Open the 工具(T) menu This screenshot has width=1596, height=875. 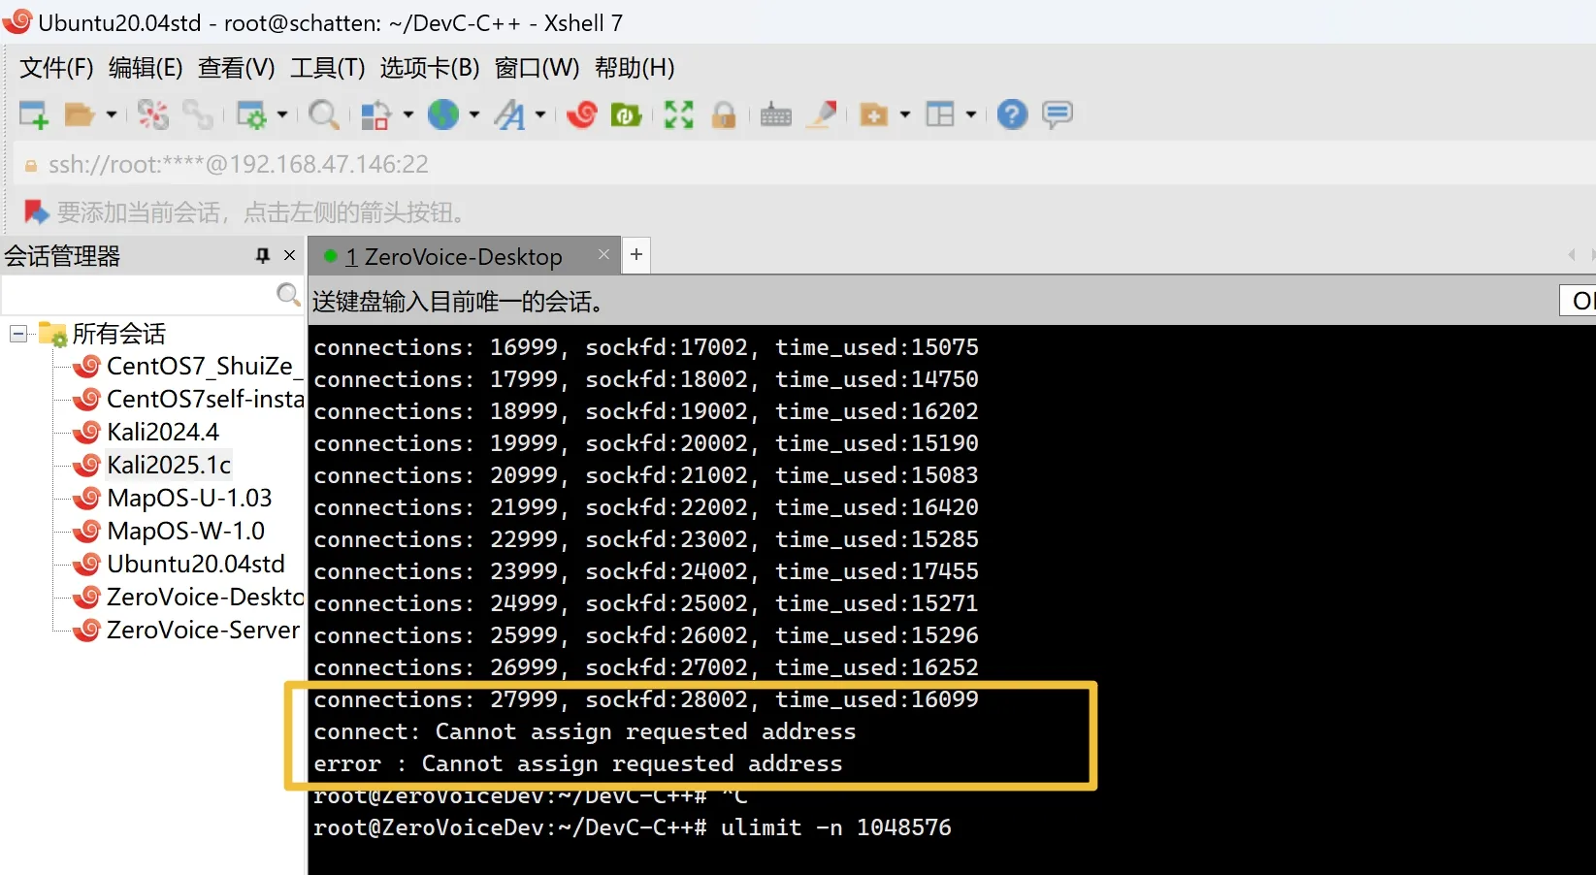click(327, 68)
